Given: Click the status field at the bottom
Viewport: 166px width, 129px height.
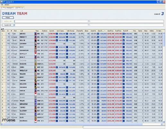Looking at the screenshot, I should (x=124, y=127).
